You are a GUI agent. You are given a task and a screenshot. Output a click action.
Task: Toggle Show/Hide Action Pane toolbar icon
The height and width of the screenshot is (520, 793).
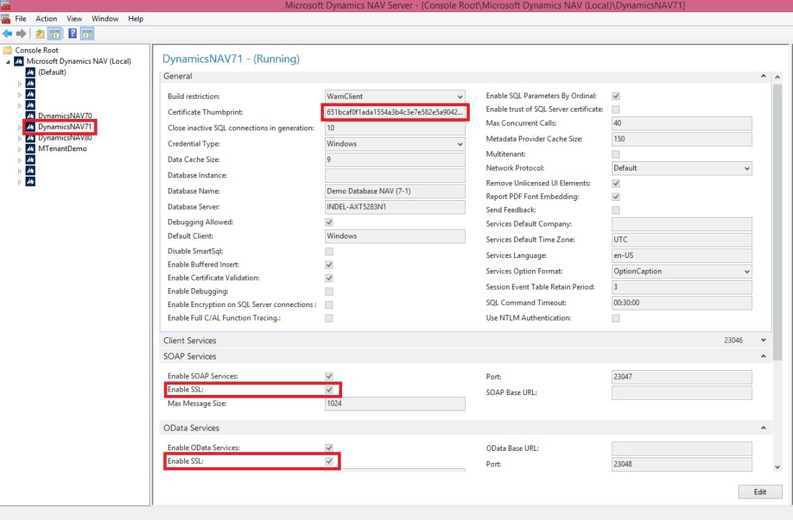click(x=87, y=34)
